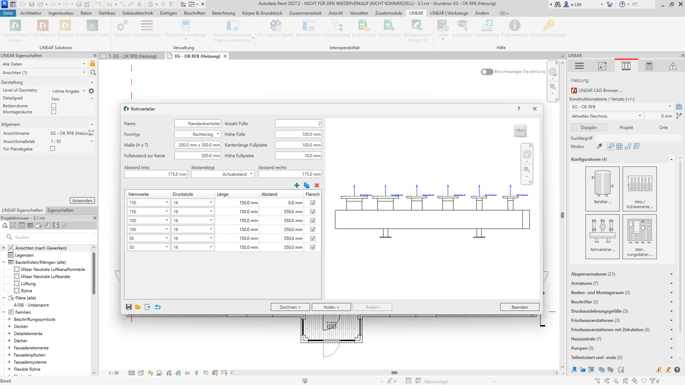Toggle Beschleunigte Darstellung switch
The height and width of the screenshot is (385, 685).
(x=487, y=72)
